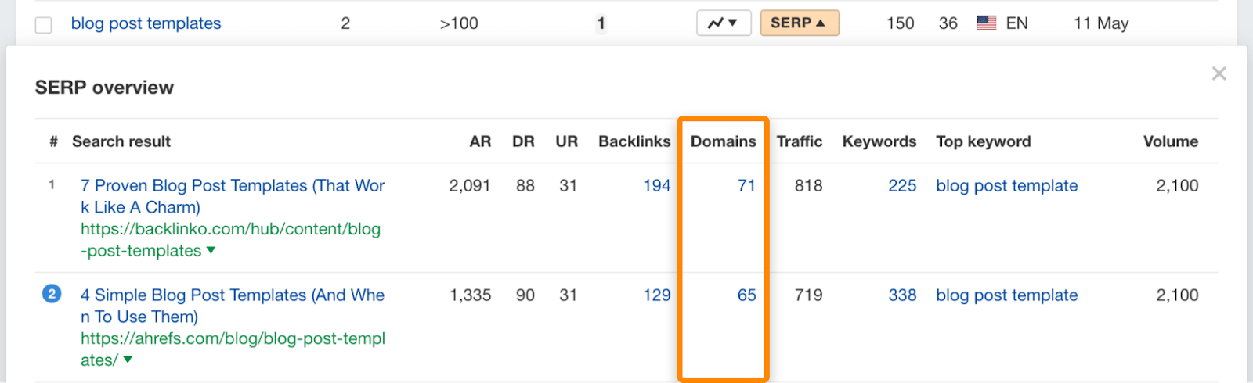View the 225 ranking keywords
The width and height of the screenshot is (1253, 383).
click(902, 186)
